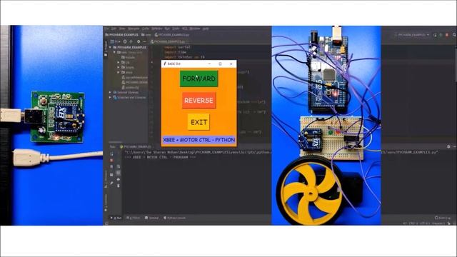The height and width of the screenshot is (257, 457).
Task: Open the Event Log at bottom right
Action: (443, 218)
